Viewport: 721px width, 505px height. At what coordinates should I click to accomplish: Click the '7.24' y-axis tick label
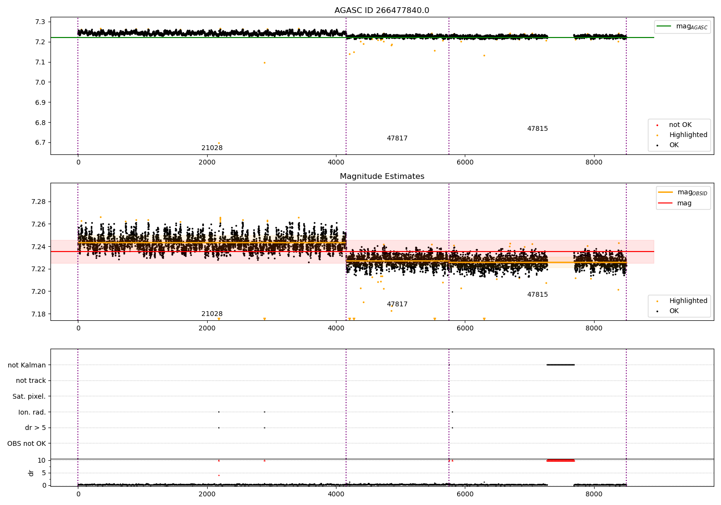coord(38,247)
